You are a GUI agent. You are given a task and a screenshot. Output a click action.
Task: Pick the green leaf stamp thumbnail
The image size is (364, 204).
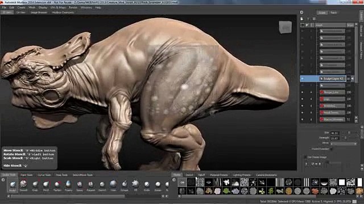tap(226, 191)
